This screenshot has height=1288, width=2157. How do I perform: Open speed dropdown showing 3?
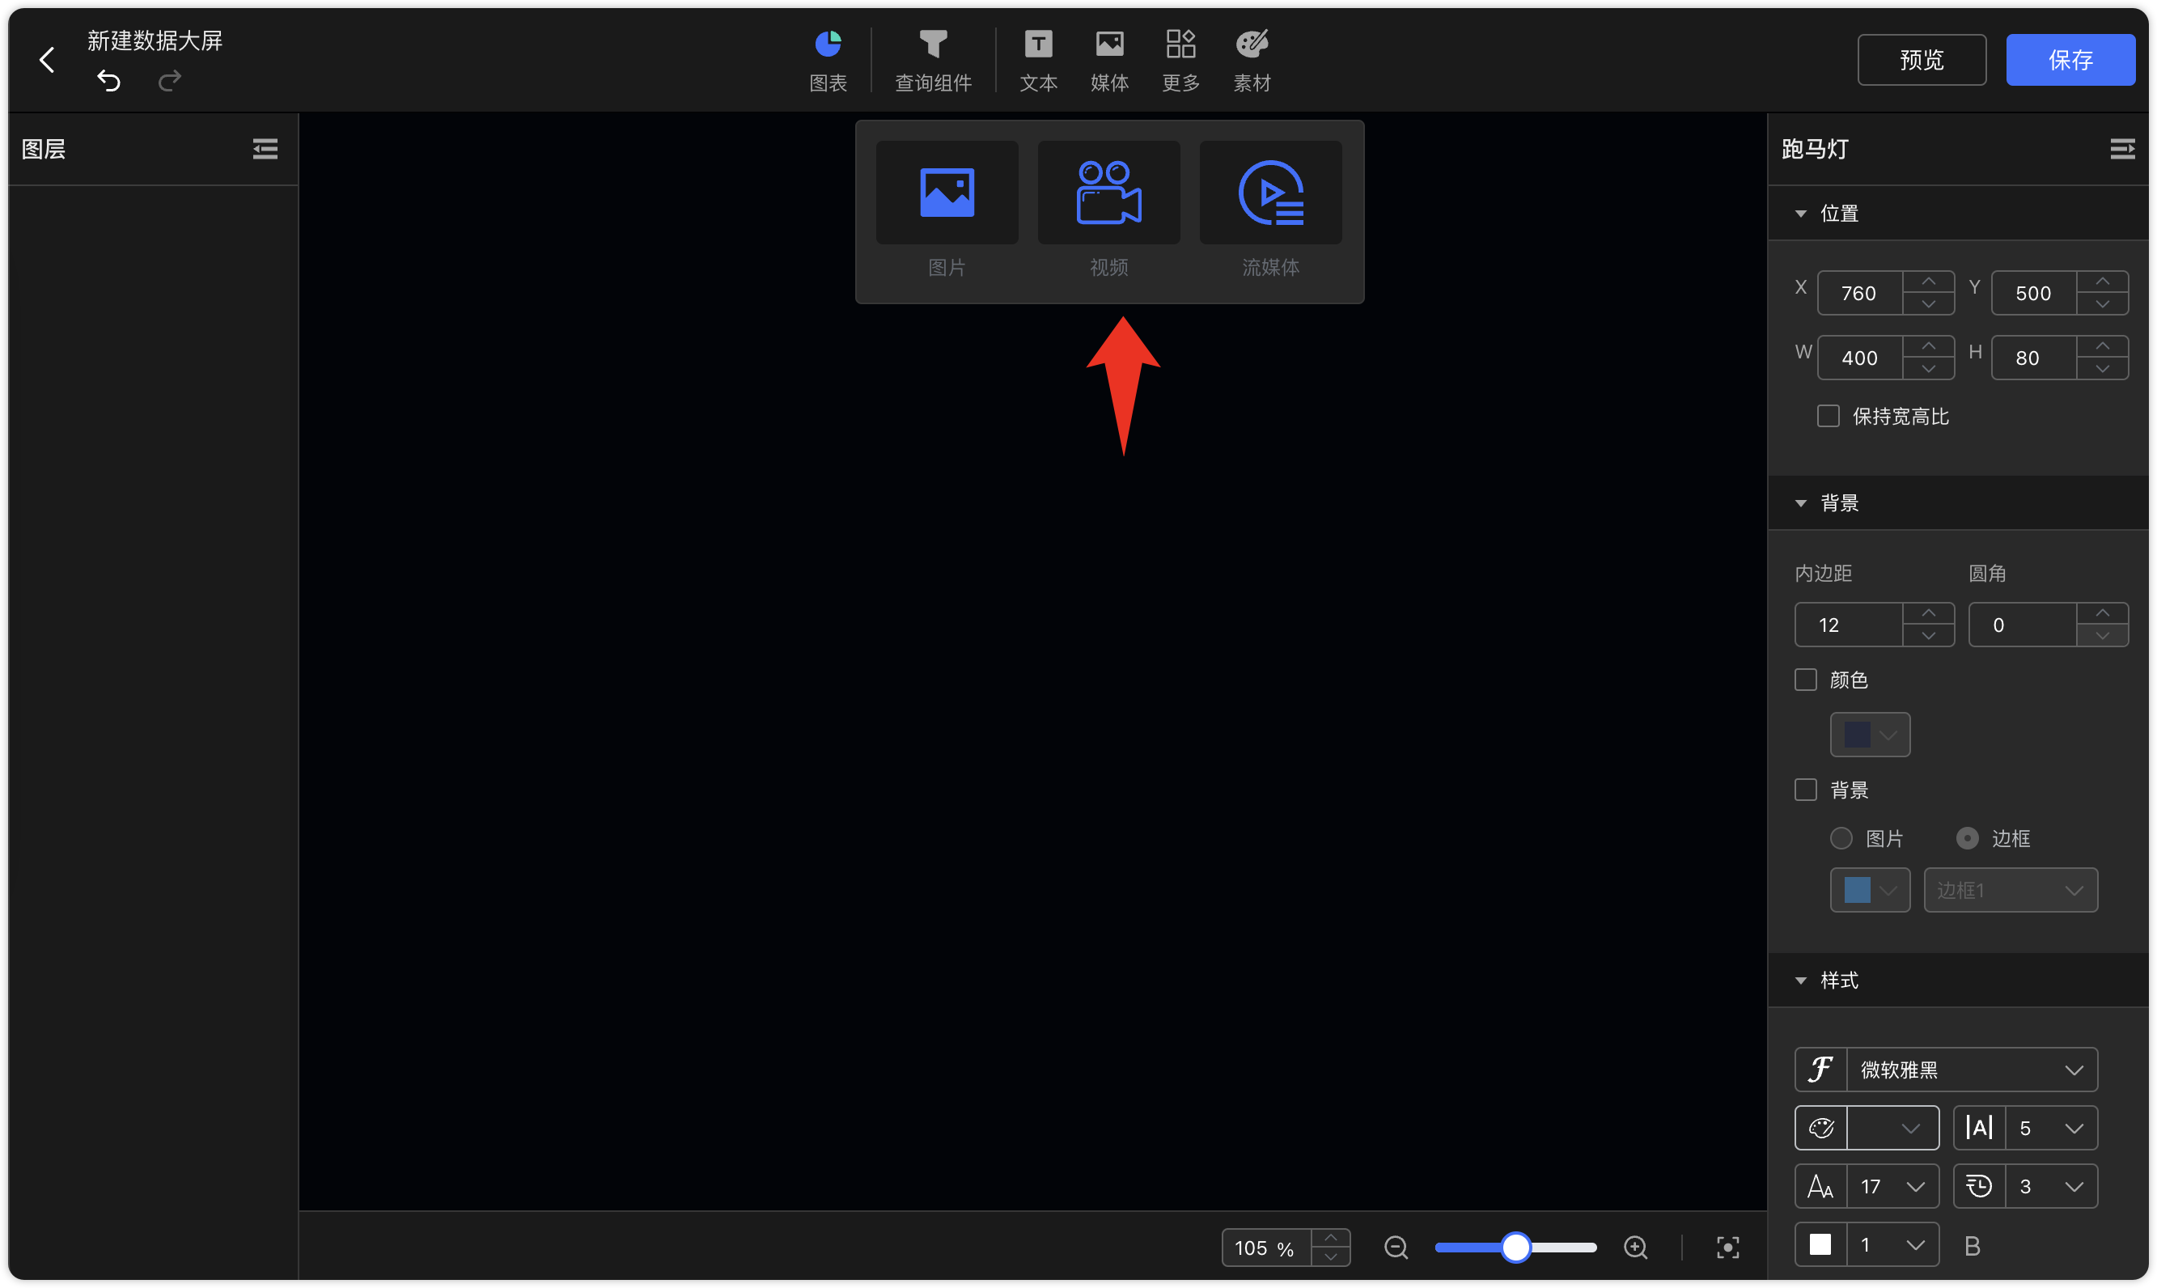click(x=2051, y=1185)
